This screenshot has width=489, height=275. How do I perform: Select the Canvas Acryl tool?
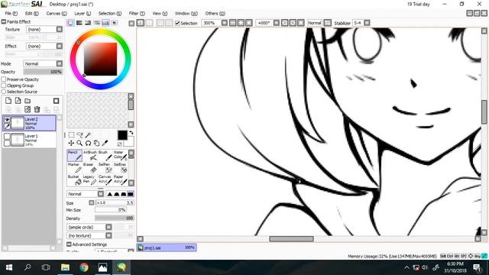coord(105,180)
